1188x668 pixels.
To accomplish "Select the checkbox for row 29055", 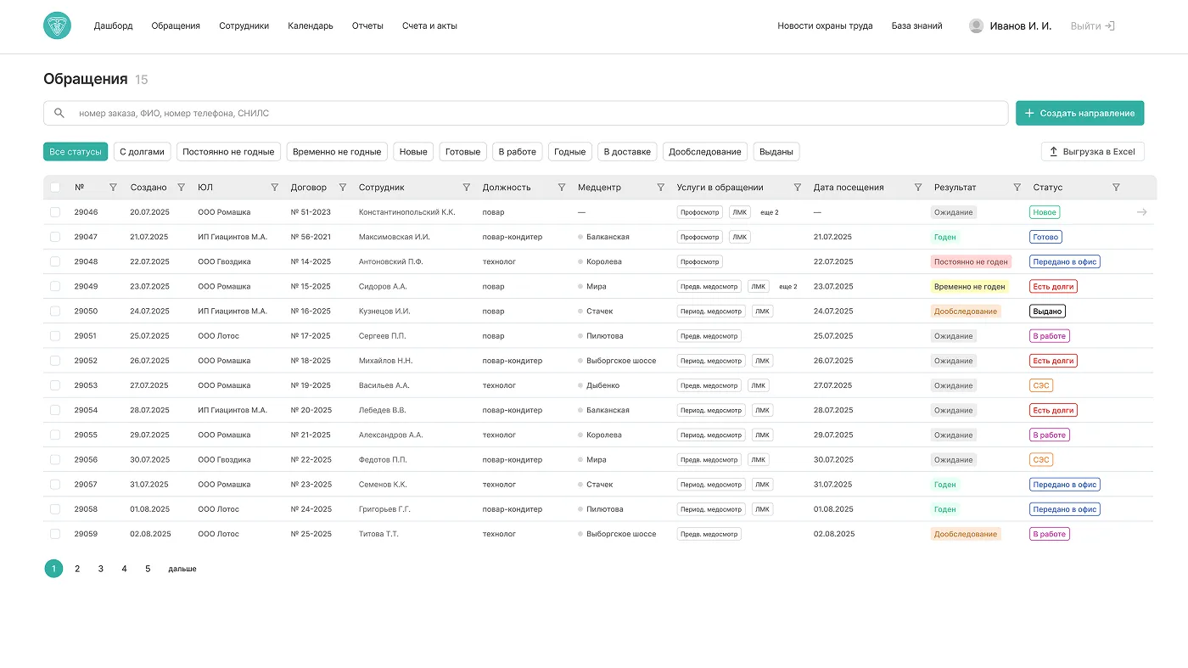I will 55,435.
